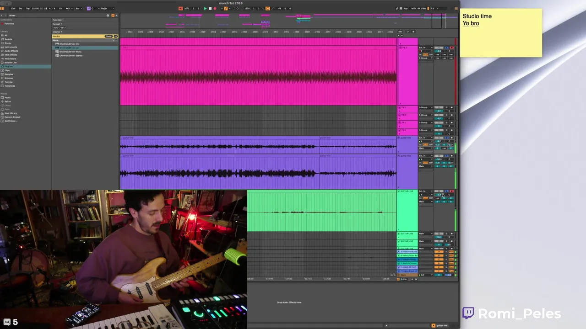Solo the TR 2 track
586x329 pixels.
447,48
